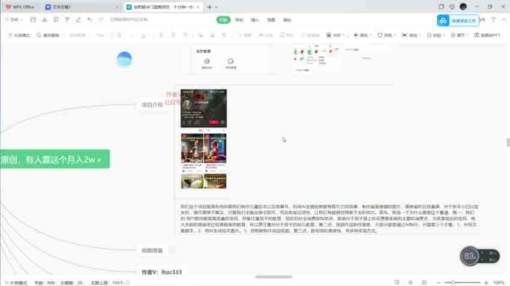Image resolution: width=510 pixels, height=286 pixels.
Task: Click the 查找替换 find and replace button
Action: click(x=48, y=35)
